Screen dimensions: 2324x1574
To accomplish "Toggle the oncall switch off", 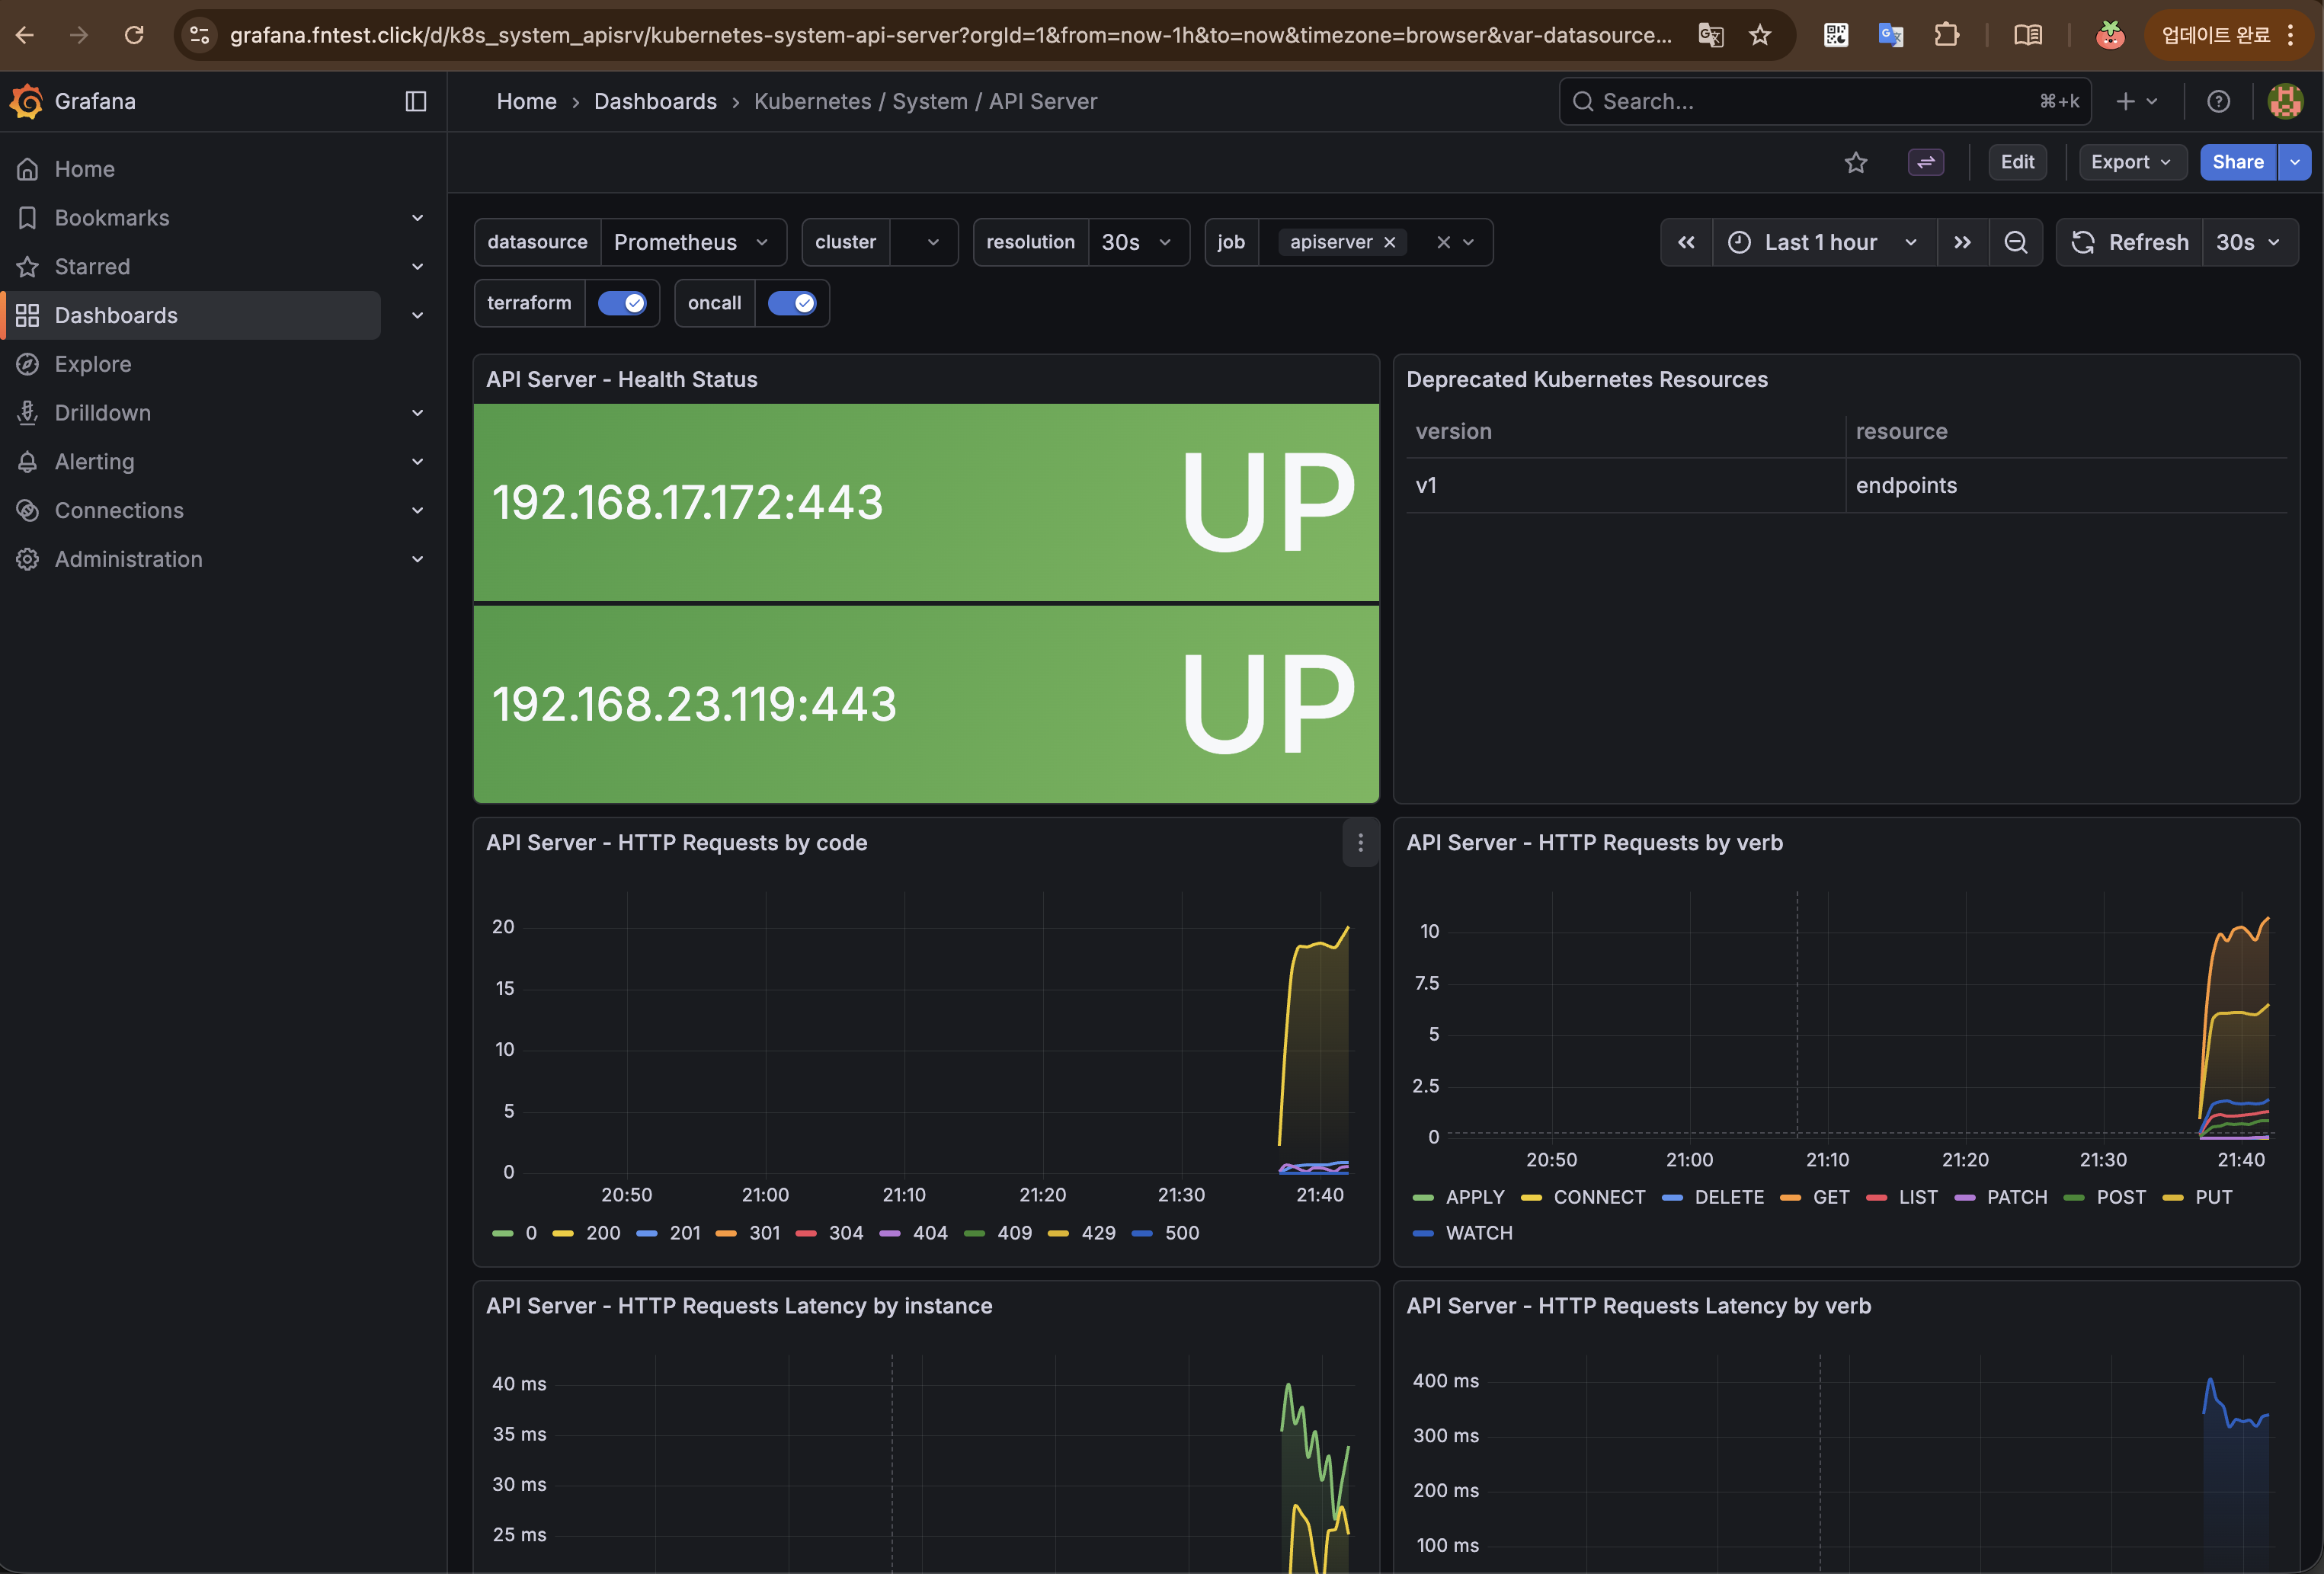I will (791, 303).
